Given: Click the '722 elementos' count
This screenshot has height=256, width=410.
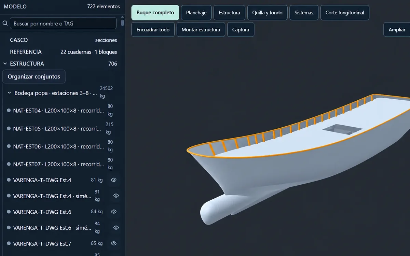Looking at the screenshot, I should tap(104, 6).
